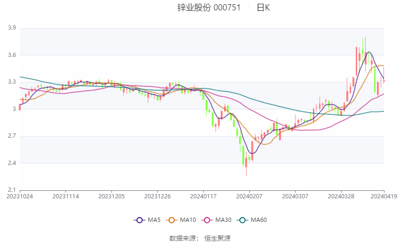Click the 3.9 price axis label
This screenshot has width=400, height=243.
pos(12,28)
